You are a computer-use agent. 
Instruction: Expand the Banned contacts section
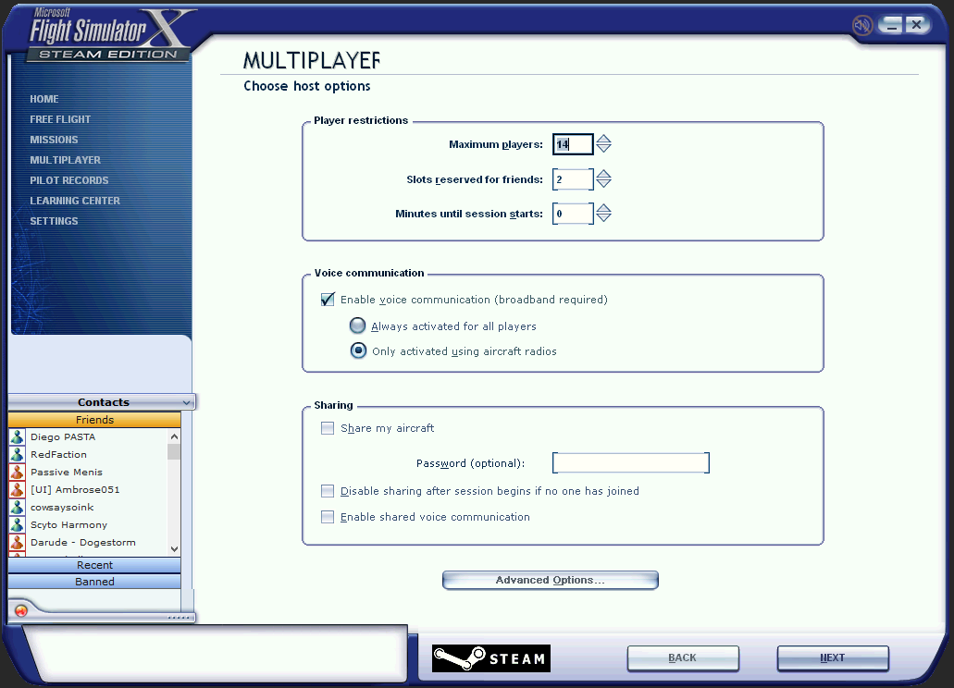click(x=94, y=582)
